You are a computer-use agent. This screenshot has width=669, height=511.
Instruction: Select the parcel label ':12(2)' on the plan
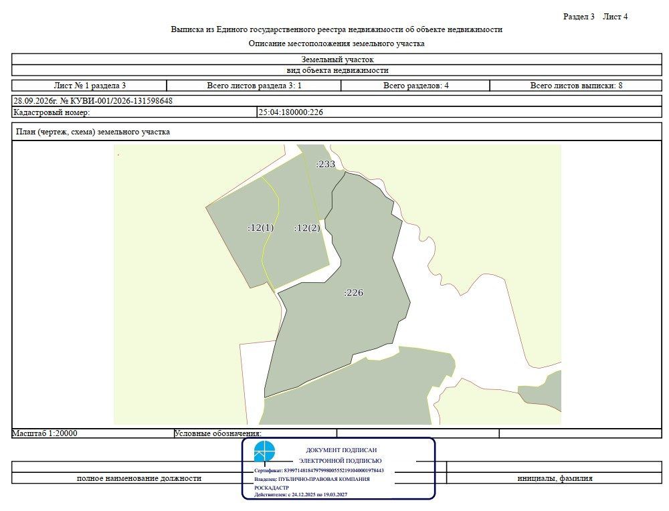[307, 228]
